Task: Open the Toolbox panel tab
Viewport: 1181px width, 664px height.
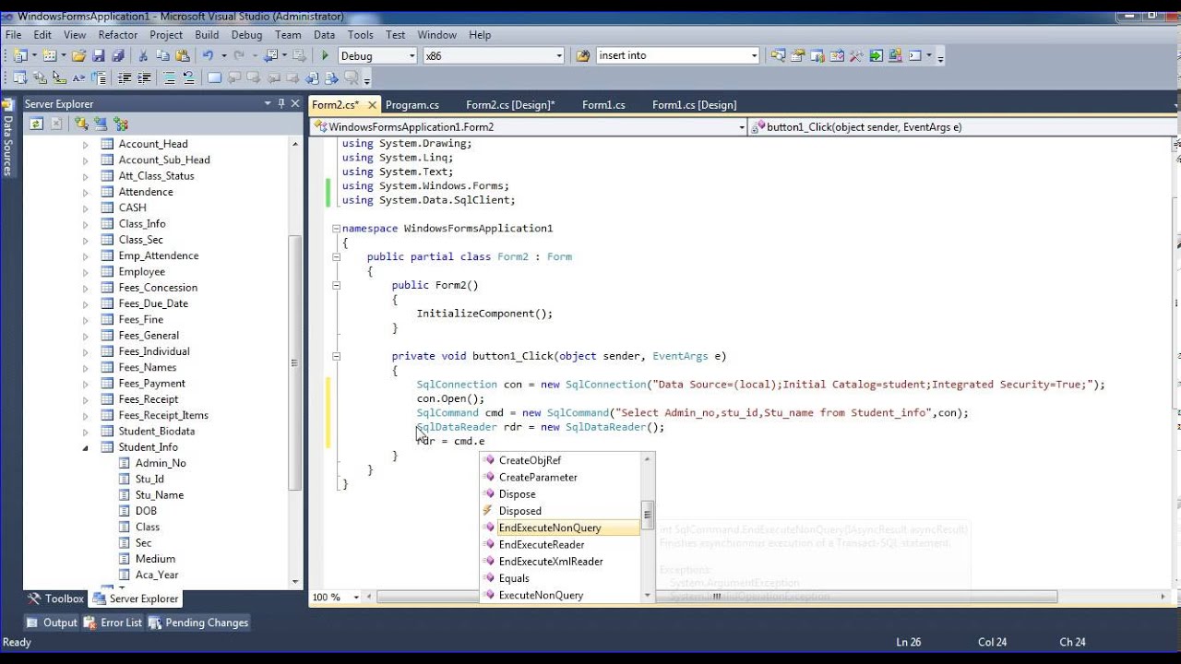Action: [x=56, y=599]
